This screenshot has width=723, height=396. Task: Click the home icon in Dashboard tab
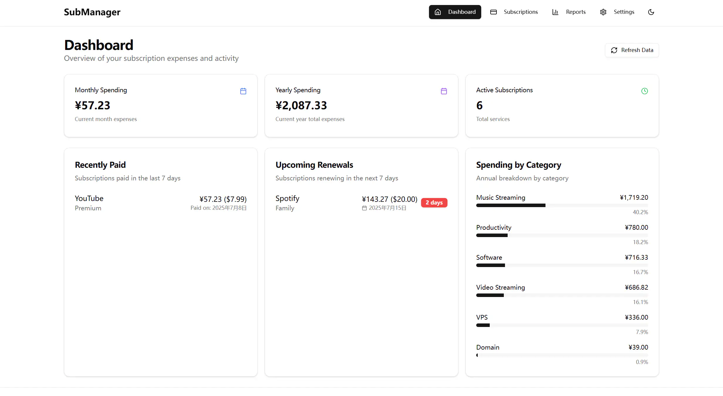point(437,12)
